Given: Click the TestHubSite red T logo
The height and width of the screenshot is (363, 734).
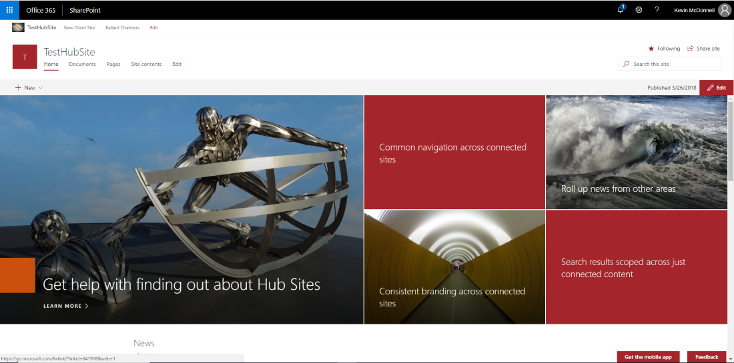Looking at the screenshot, I should point(25,57).
